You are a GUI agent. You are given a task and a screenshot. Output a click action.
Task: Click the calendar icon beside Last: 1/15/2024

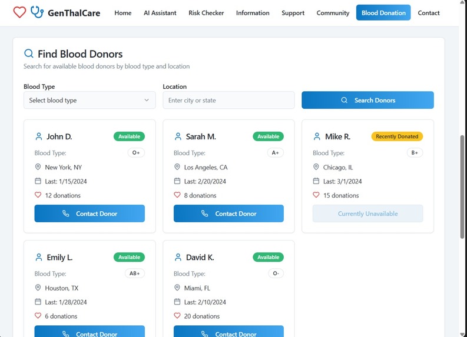click(38, 181)
